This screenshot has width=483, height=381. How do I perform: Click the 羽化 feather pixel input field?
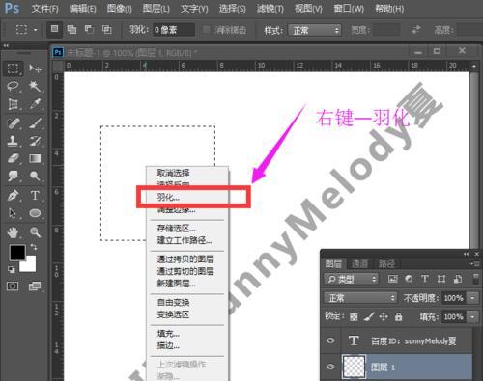coord(174,30)
